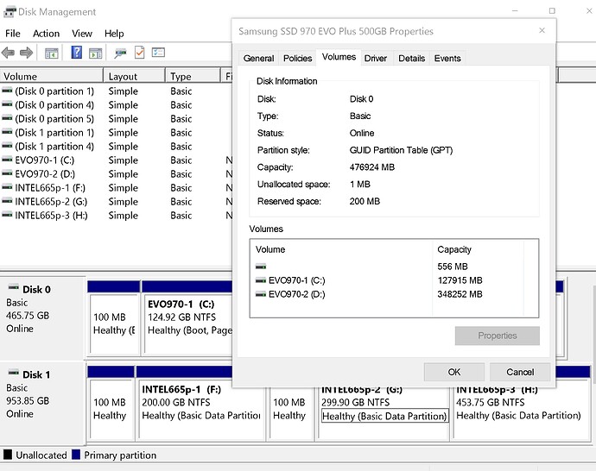This screenshot has width=596, height=471.
Task: Select the Volumes tab
Action: (339, 57)
